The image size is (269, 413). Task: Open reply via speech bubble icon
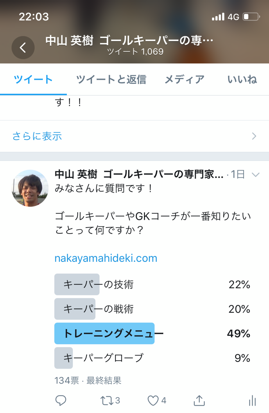pos(61,400)
